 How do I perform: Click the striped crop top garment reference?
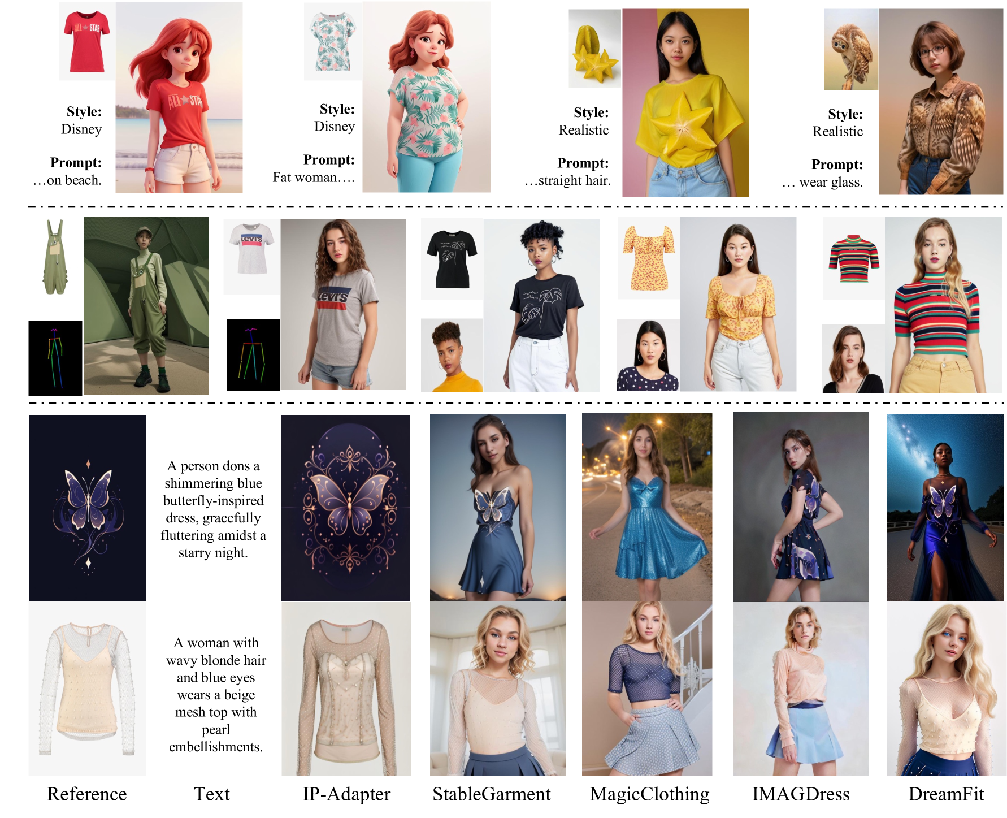click(854, 258)
